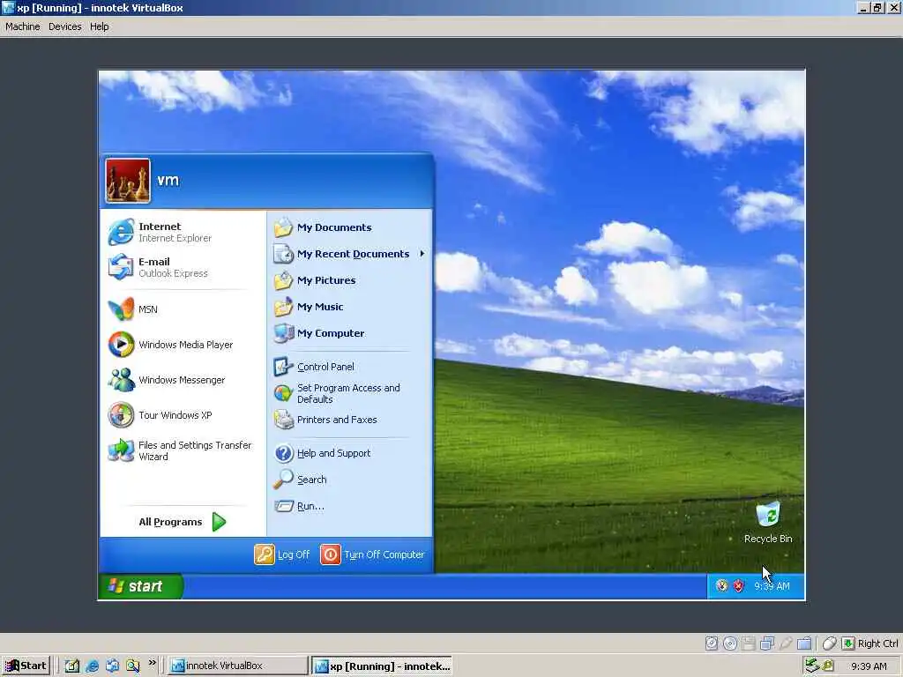This screenshot has width=903, height=677.
Task: Open My Computer
Action: [319, 333]
